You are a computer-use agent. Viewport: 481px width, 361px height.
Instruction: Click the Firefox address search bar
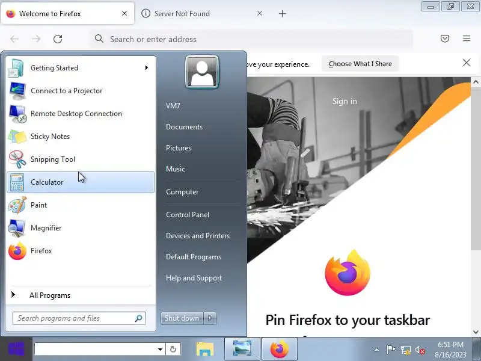click(x=251, y=39)
